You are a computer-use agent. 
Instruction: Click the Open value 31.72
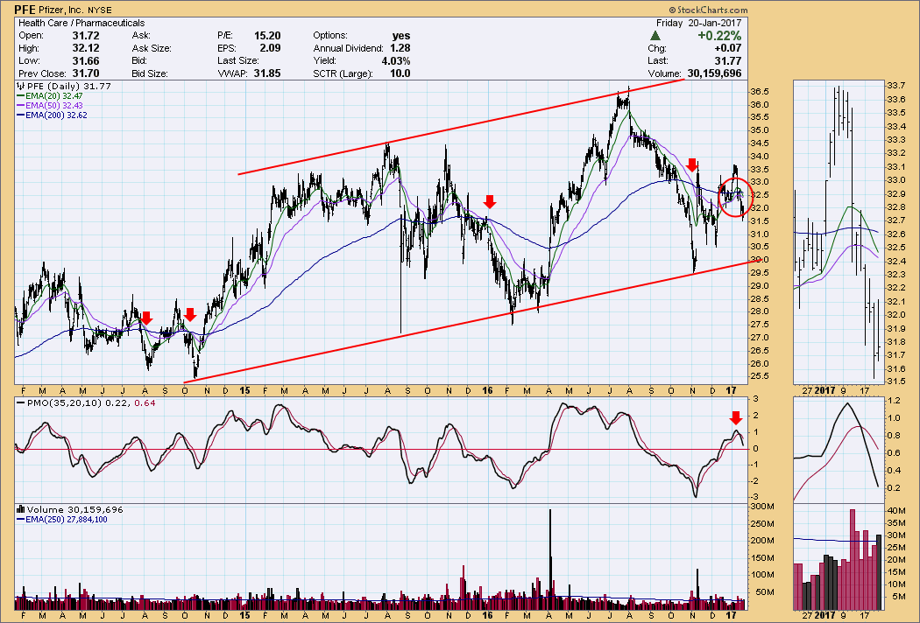pos(86,36)
